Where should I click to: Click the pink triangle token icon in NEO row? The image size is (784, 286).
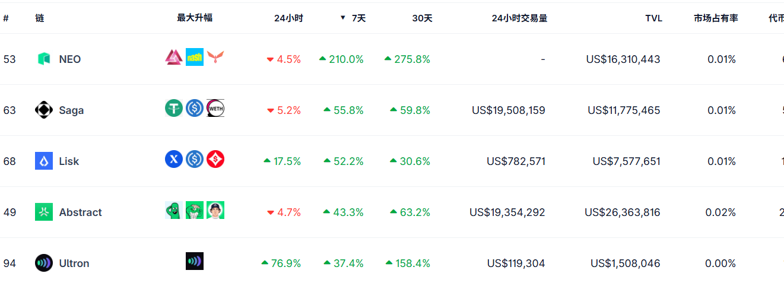click(174, 57)
